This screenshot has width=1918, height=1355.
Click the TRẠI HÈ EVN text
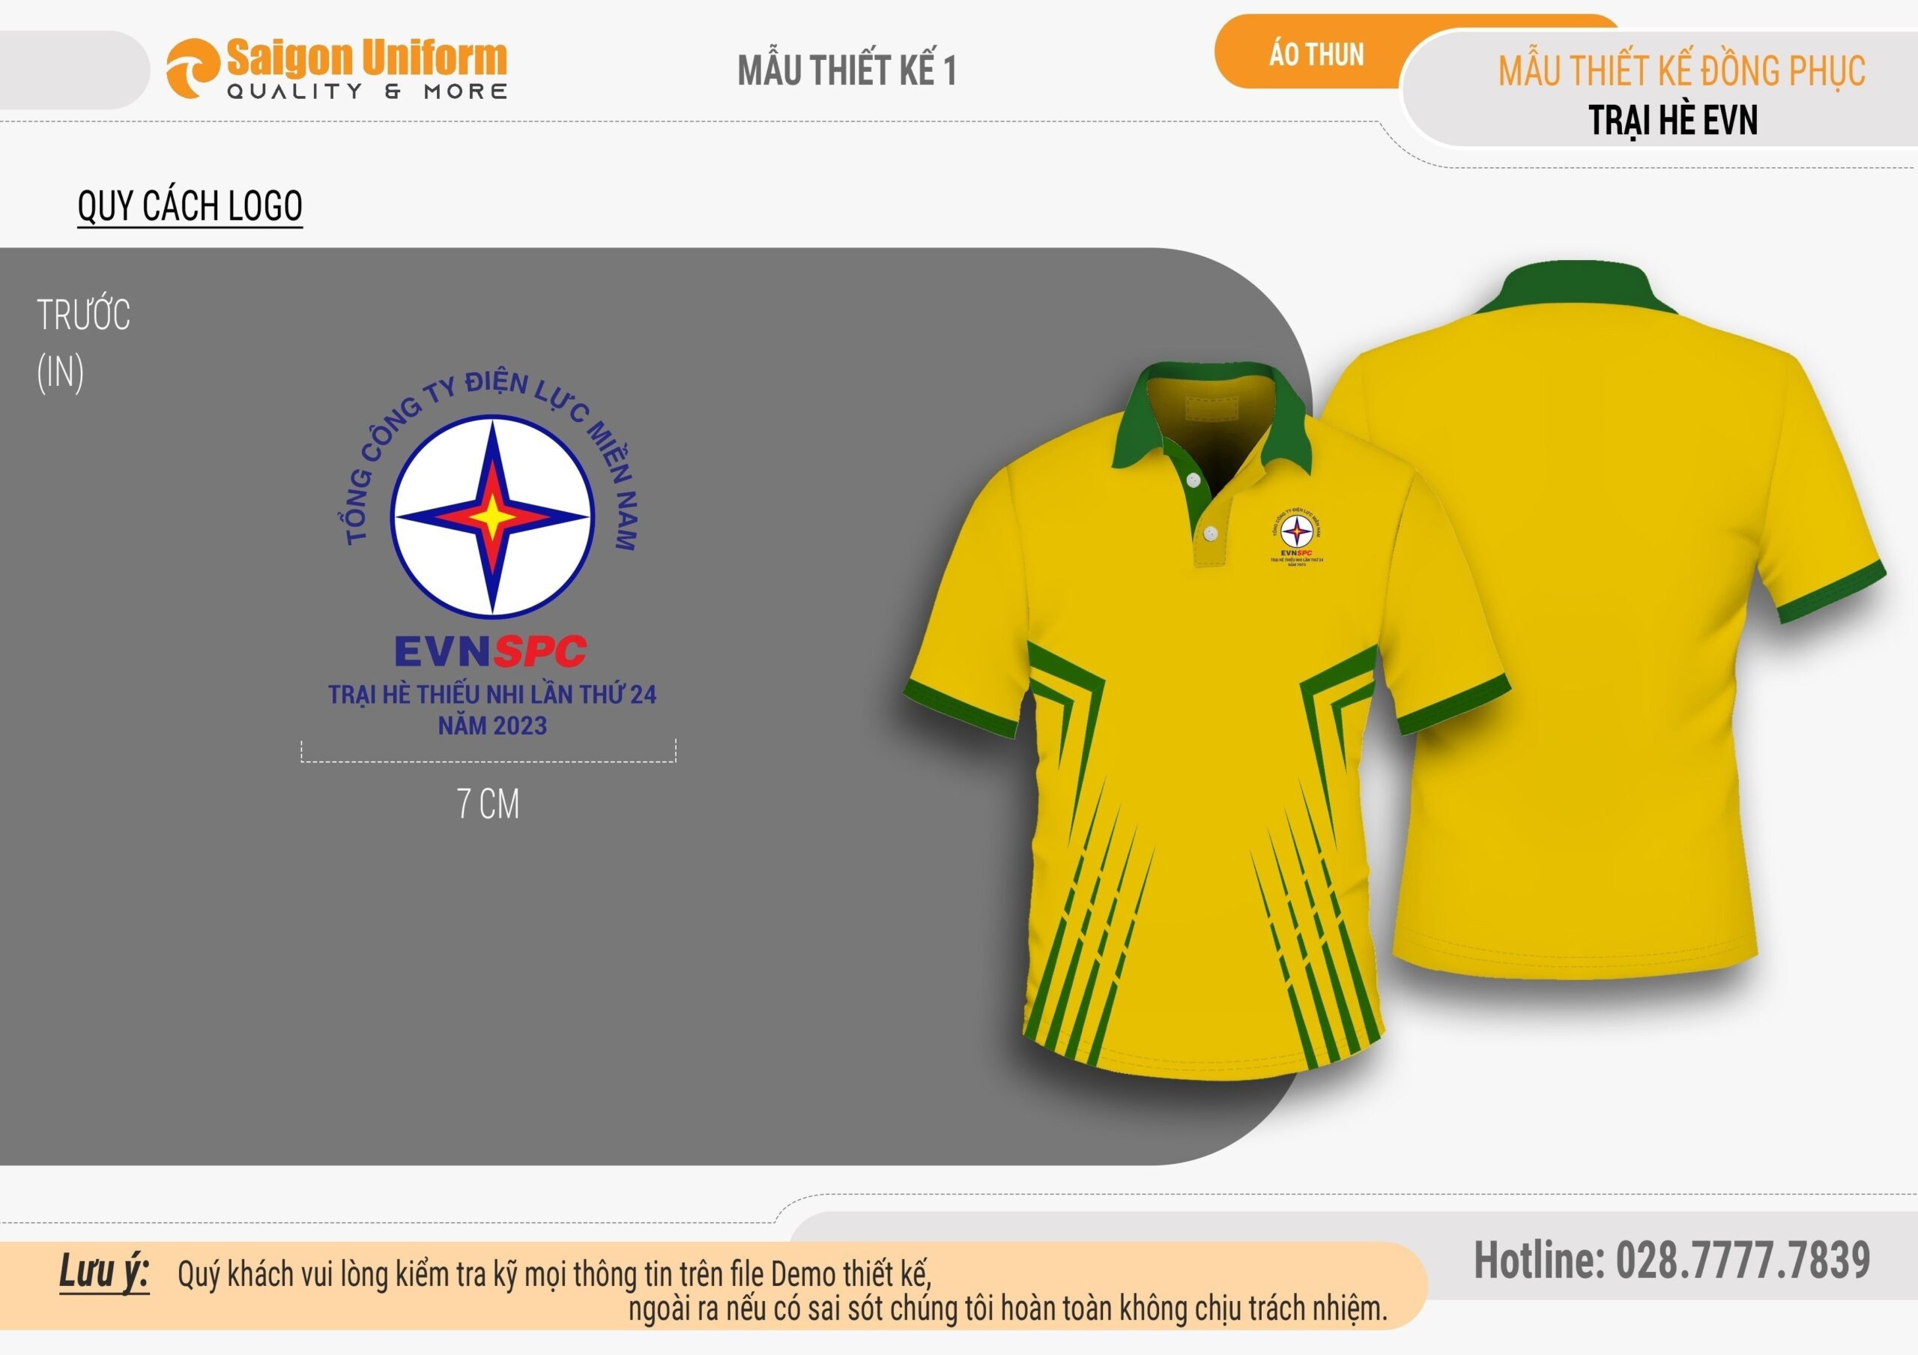(1673, 121)
